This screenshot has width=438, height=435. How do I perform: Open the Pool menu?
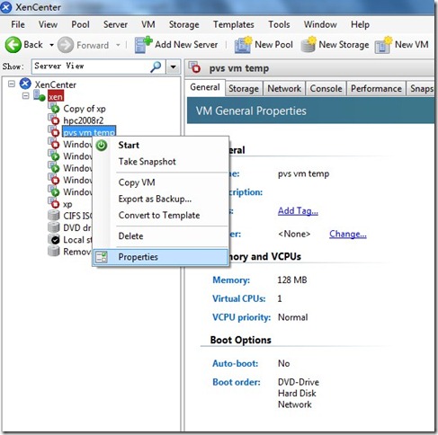[x=80, y=24]
